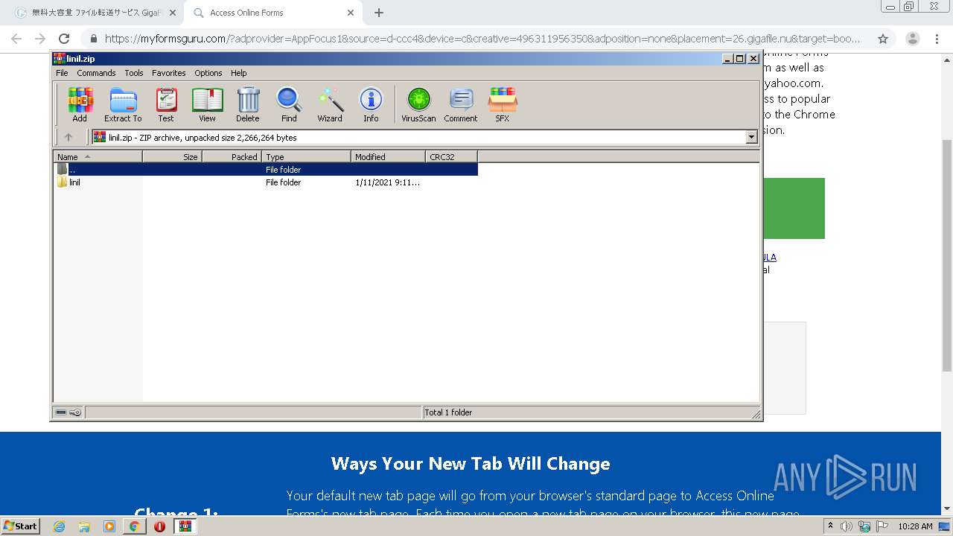Sort files by Size column
This screenshot has width=953, height=536.
tap(172, 156)
